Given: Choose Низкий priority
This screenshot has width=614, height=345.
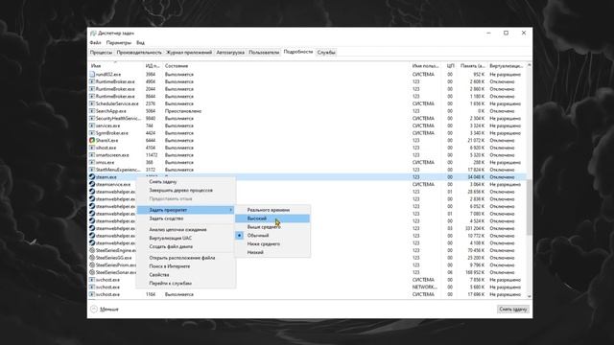Looking at the screenshot, I should pos(272,252).
